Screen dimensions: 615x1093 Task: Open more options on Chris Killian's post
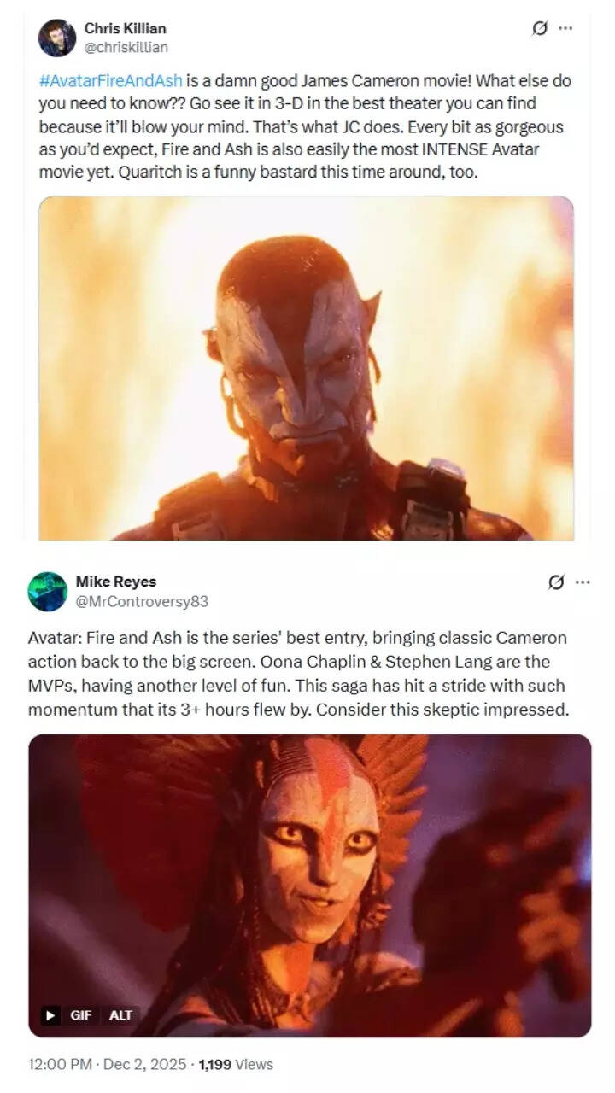tap(565, 28)
